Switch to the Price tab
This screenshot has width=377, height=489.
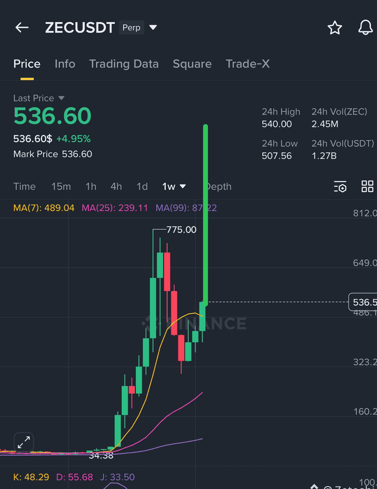pyautogui.click(x=27, y=64)
